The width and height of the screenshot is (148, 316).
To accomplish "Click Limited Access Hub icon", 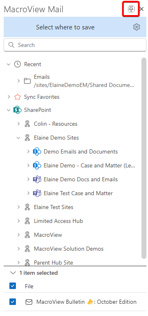I will pos(27,221).
